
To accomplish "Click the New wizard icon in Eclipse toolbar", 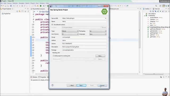I will [2, 6].
